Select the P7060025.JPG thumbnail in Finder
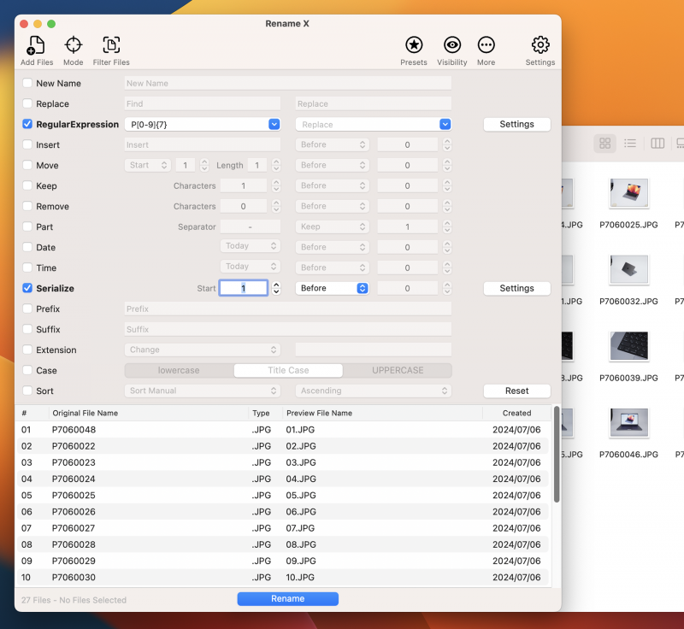Viewport: 684px width, 629px height. pos(628,193)
